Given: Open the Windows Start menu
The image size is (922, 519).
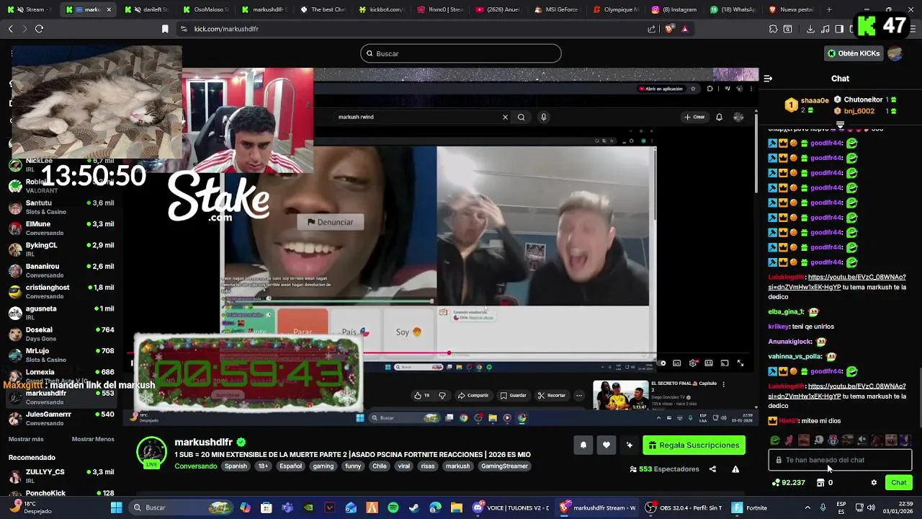Looking at the screenshot, I should 116,507.
